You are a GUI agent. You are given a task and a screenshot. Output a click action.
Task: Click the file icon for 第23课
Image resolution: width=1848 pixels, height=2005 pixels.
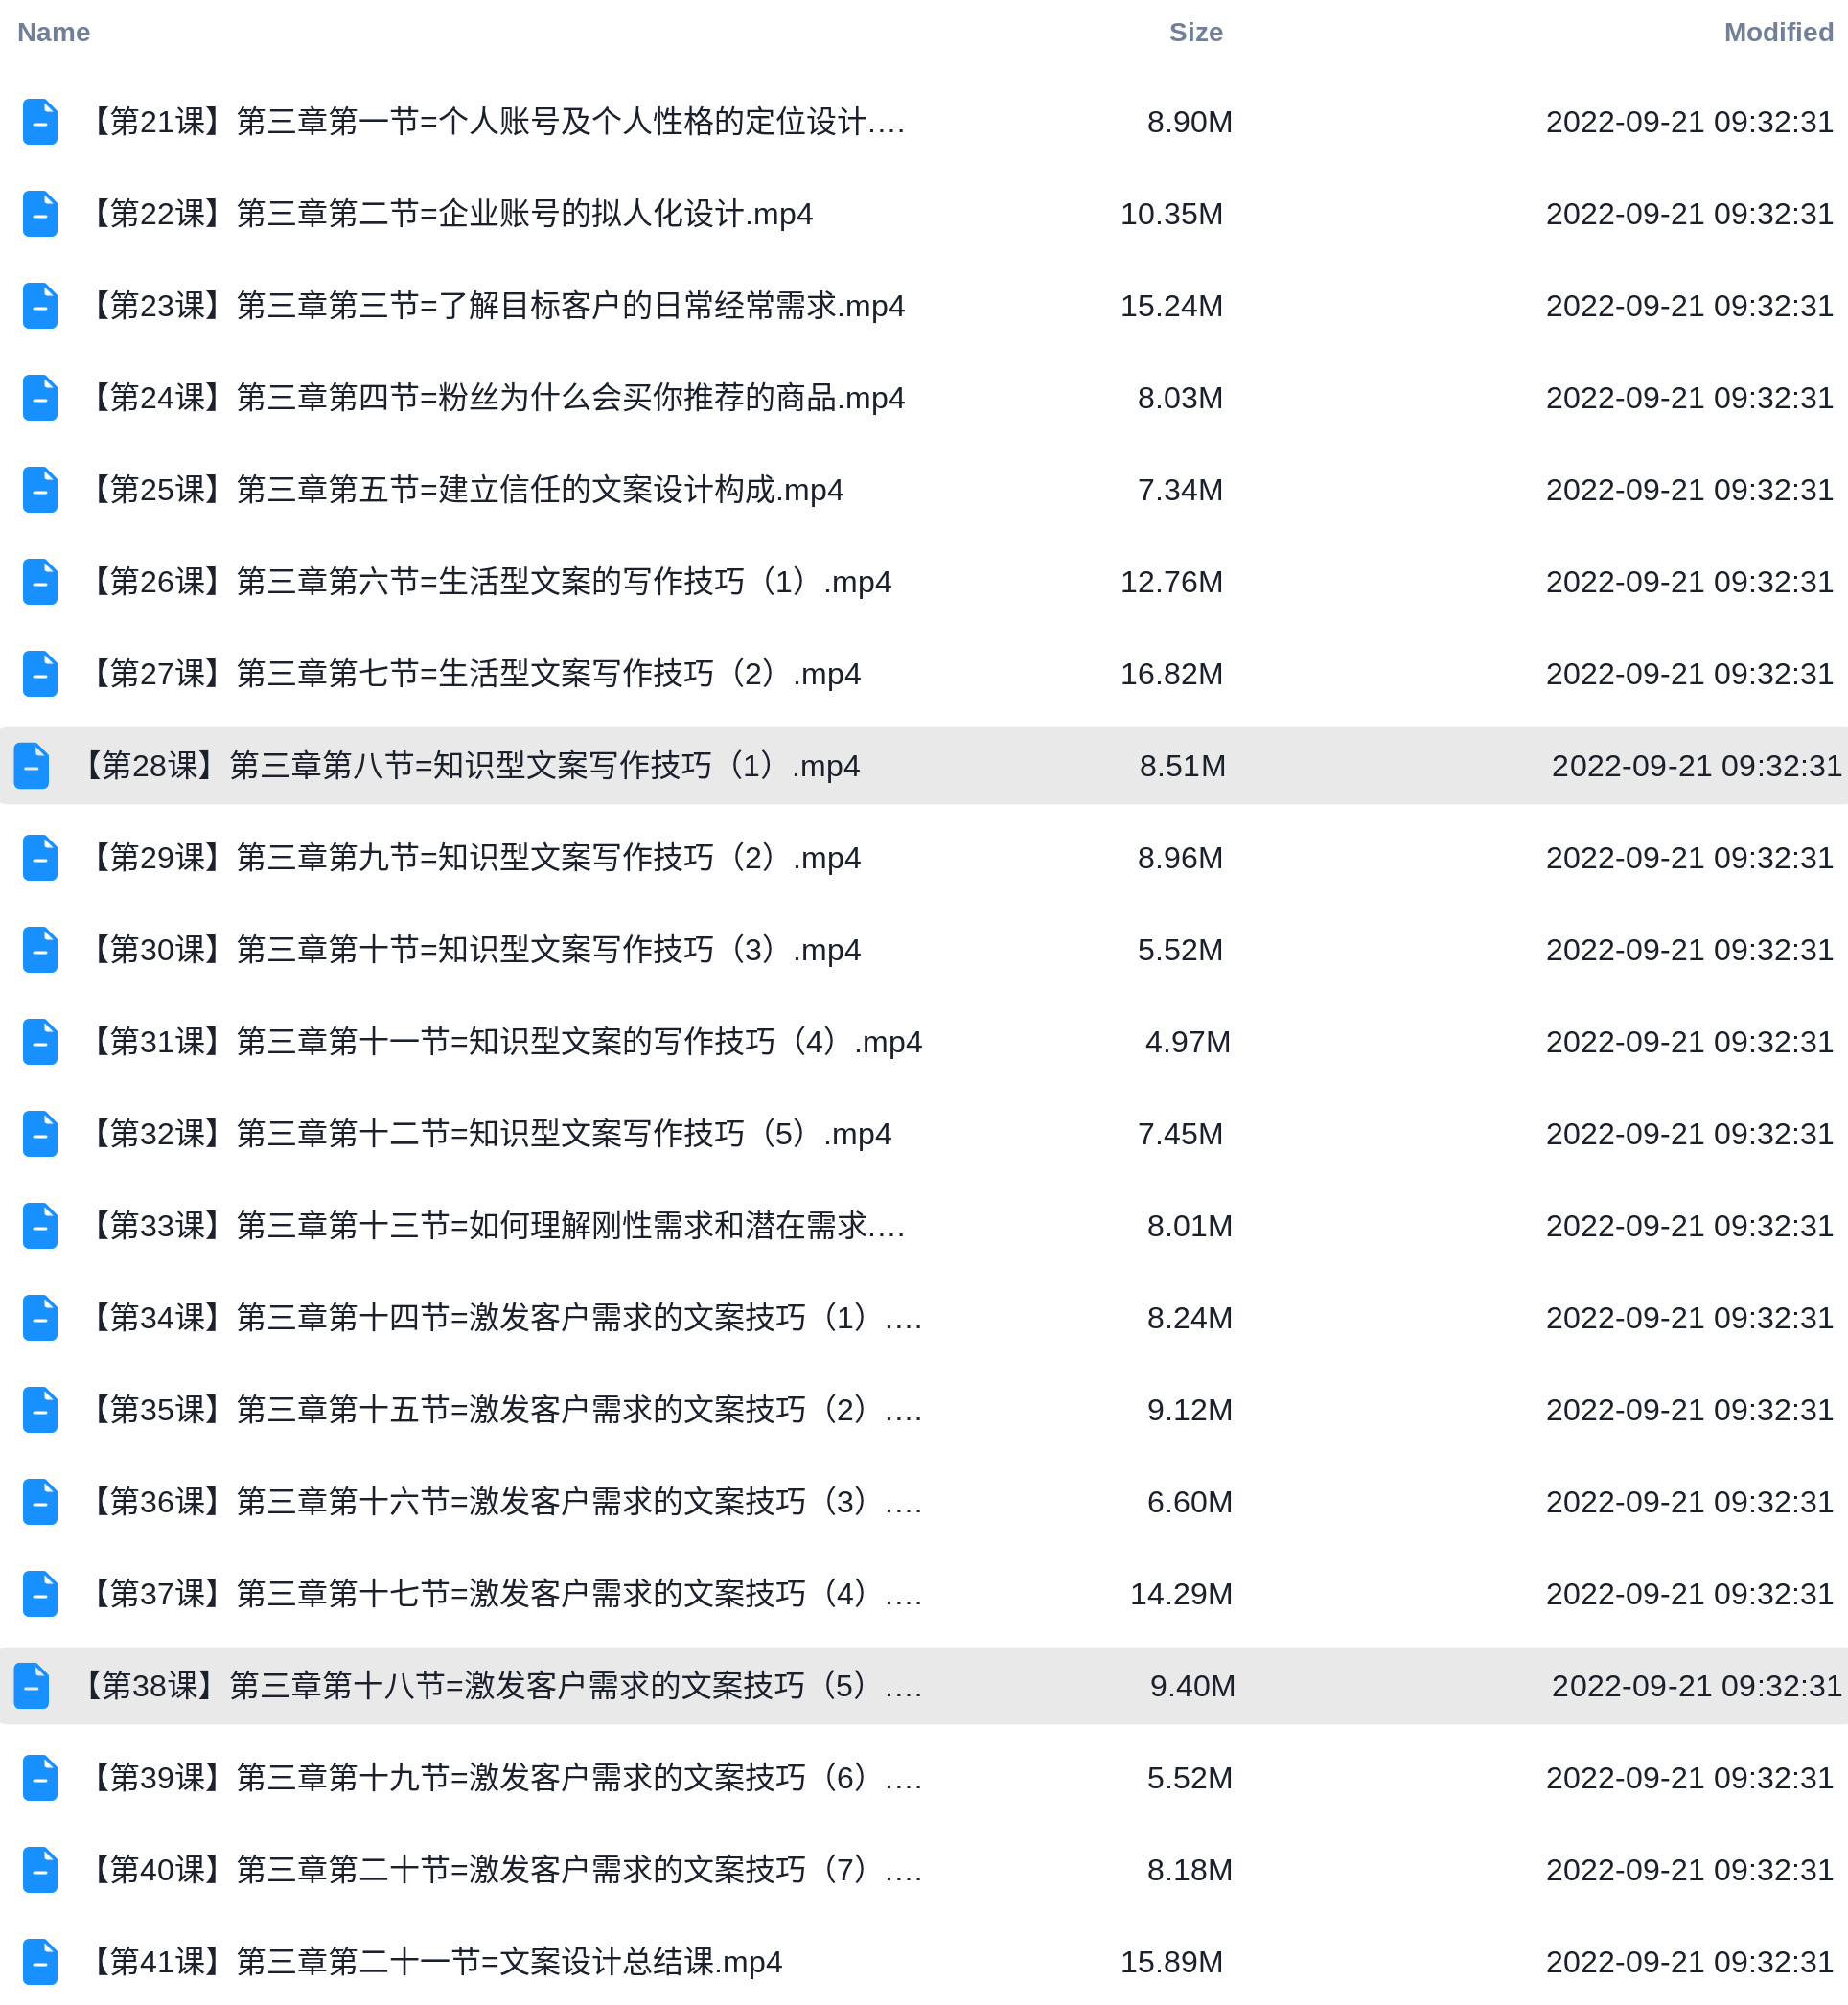[x=40, y=306]
